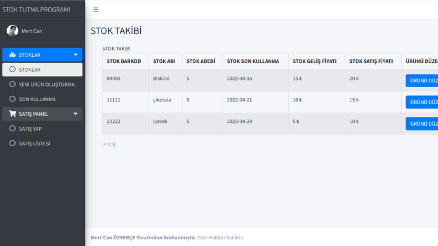The height and width of the screenshot is (246, 438).
Task: Go to SON KULLANMA page
Action: (x=43, y=99)
